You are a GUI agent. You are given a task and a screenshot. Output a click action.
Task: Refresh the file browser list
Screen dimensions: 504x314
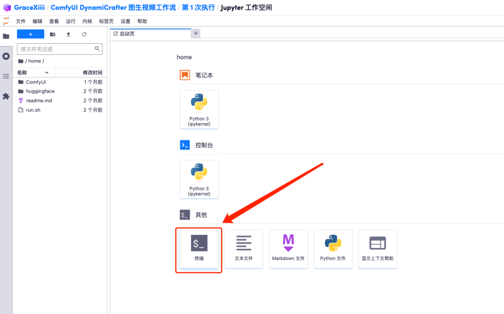84,34
